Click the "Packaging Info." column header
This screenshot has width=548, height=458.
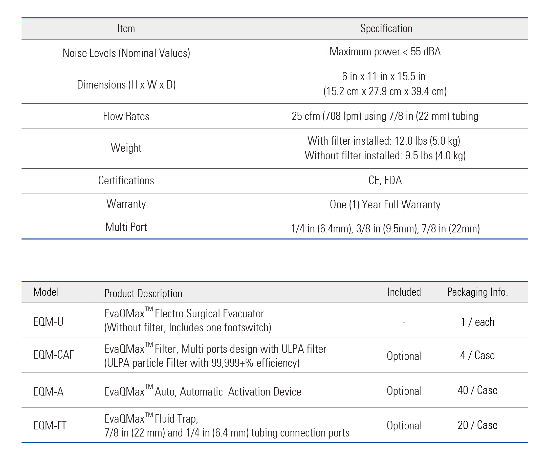[x=477, y=292]
